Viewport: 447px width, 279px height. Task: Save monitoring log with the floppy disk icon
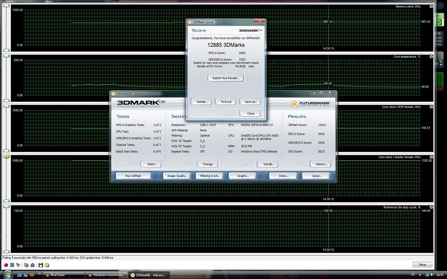40,265
